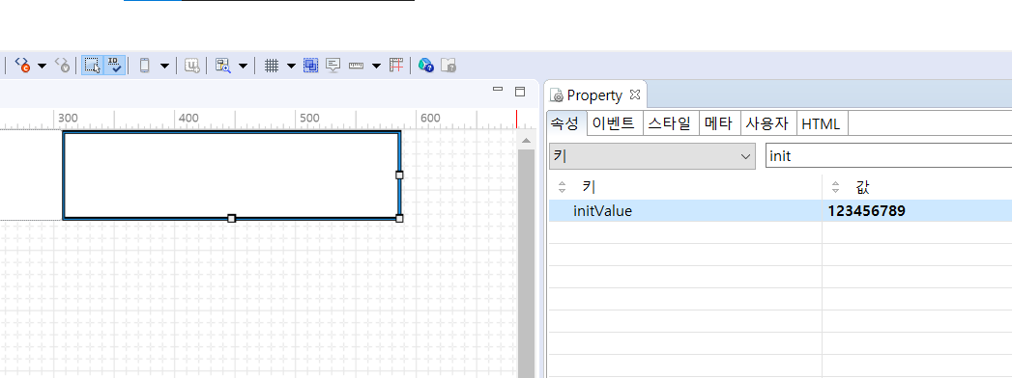
Task: Click the zoom magnifier layout icon
Action: pyautogui.click(x=222, y=65)
